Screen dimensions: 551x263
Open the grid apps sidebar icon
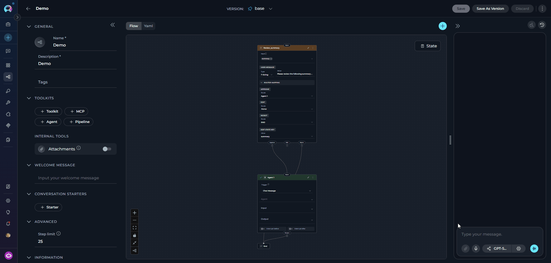tap(8, 65)
